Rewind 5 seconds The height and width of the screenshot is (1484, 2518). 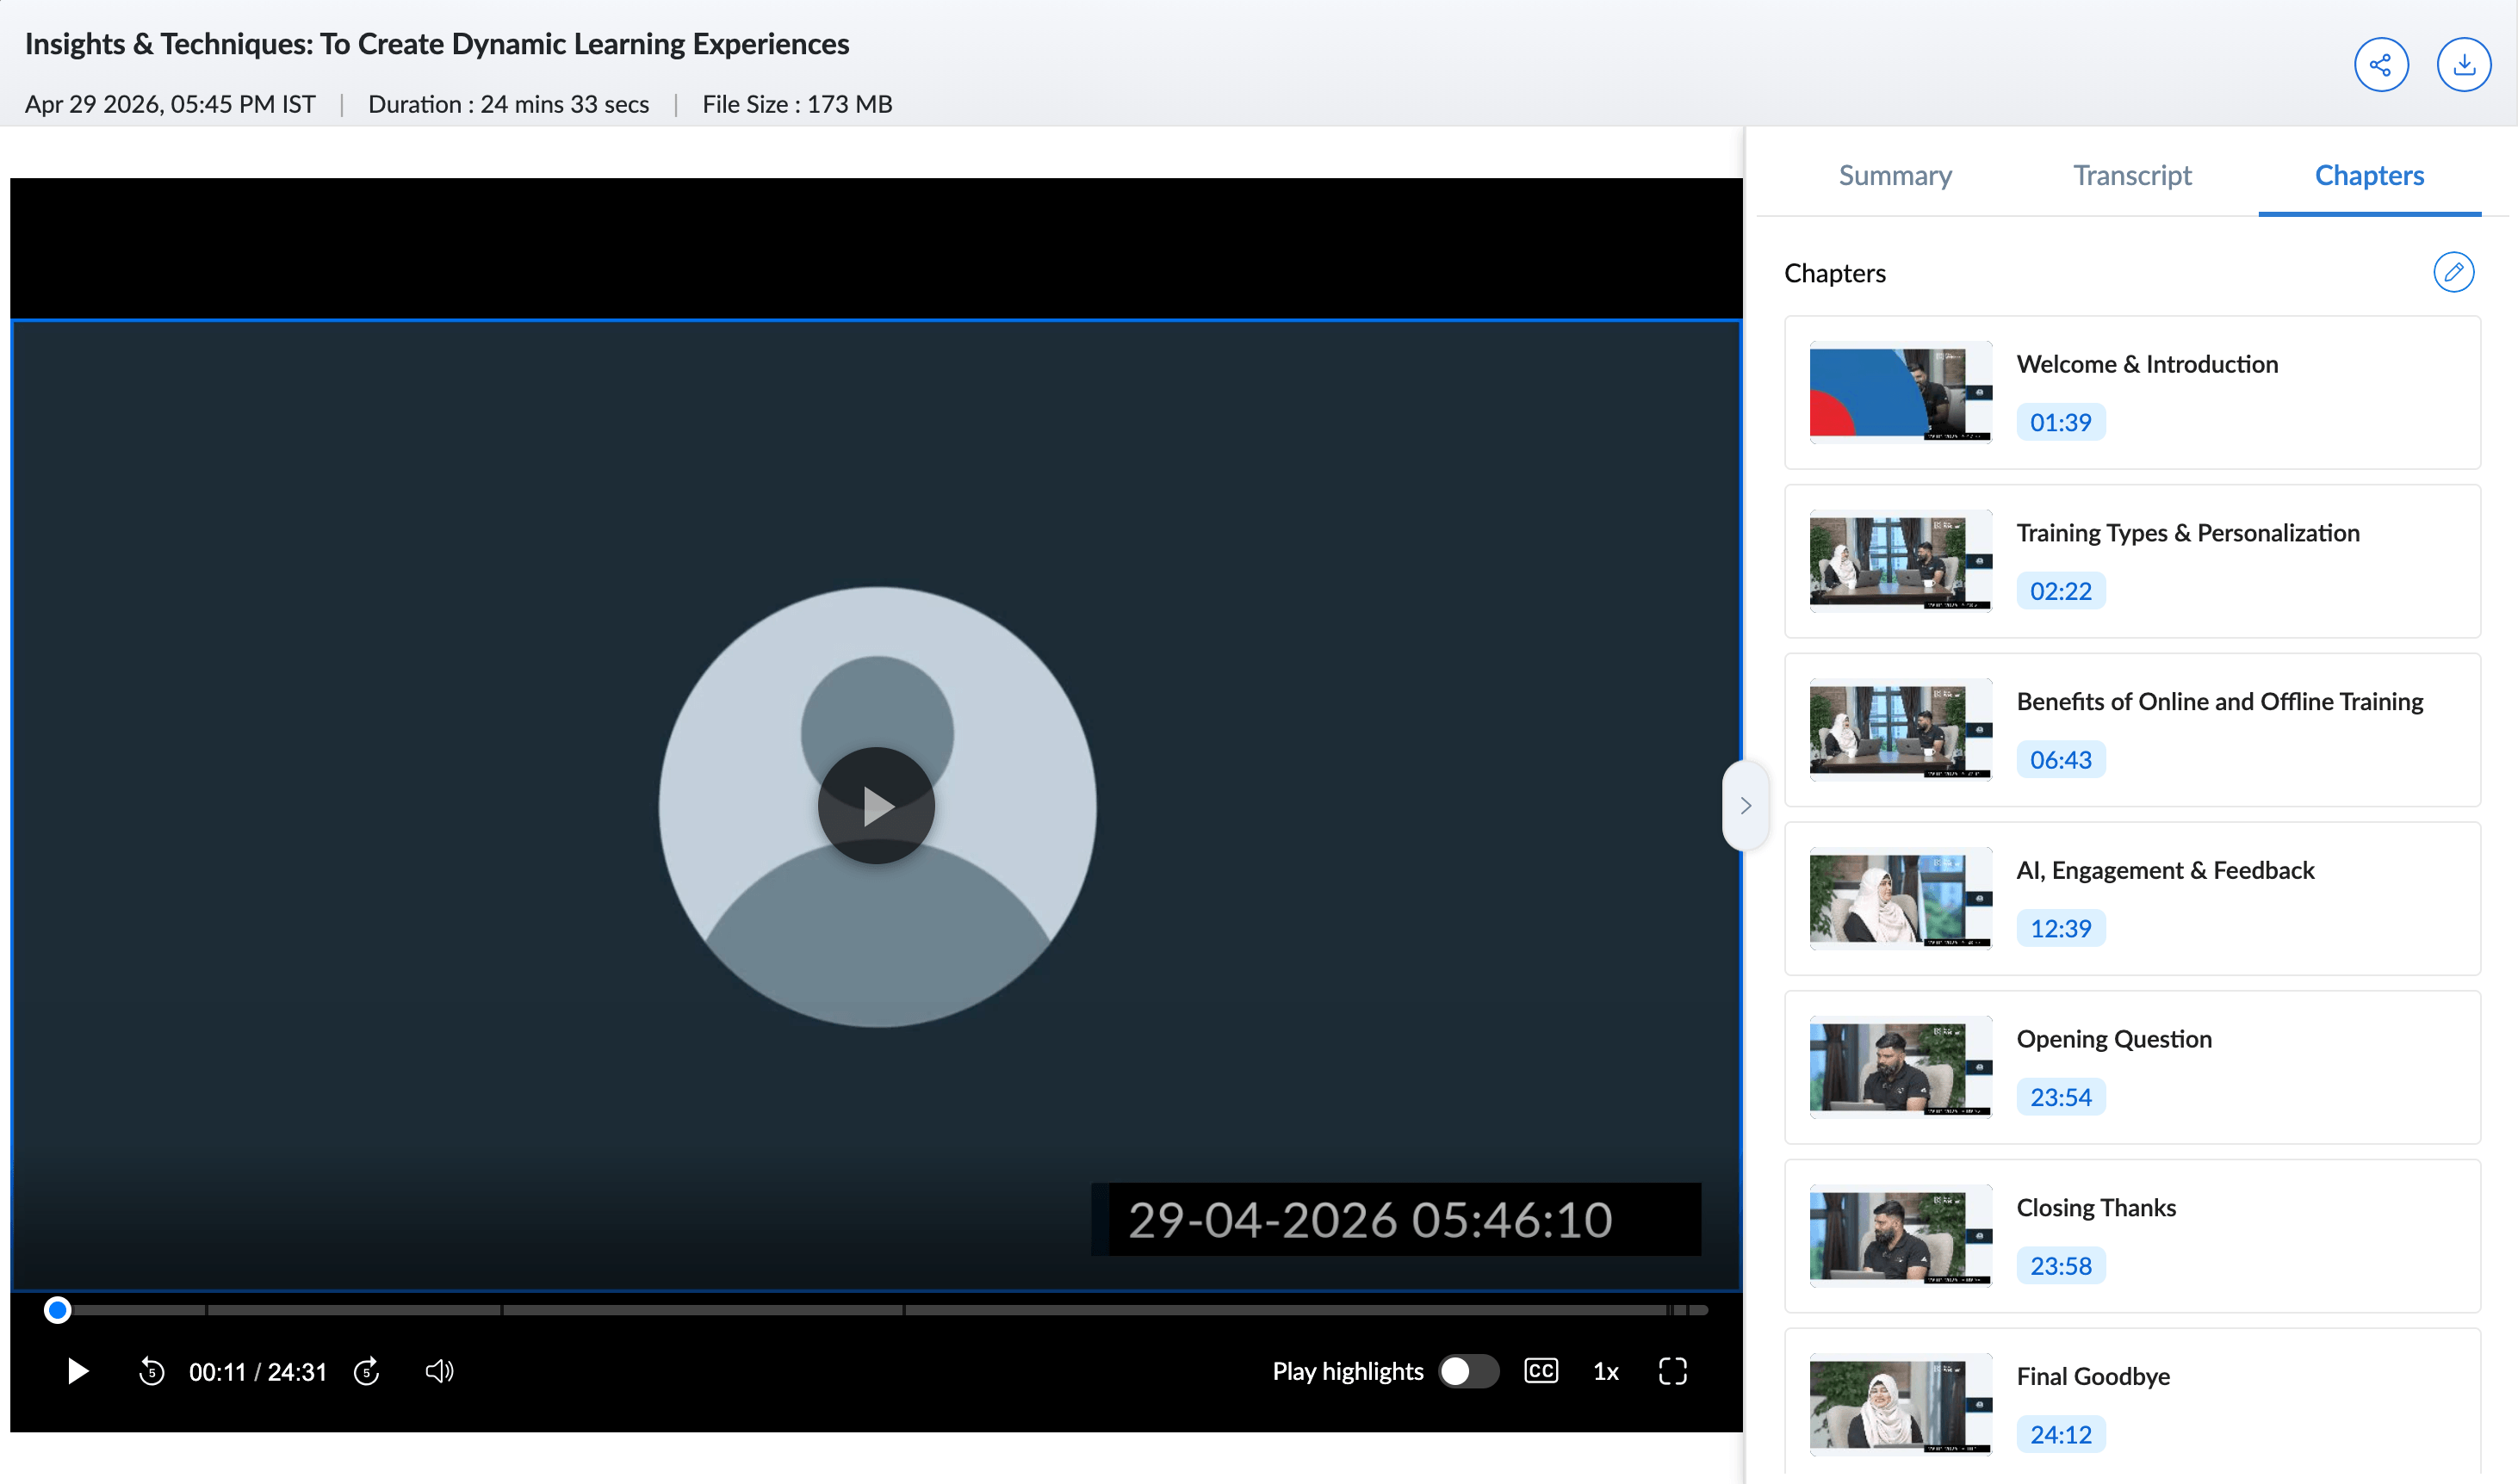pyautogui.click(x=151, y=1371)
